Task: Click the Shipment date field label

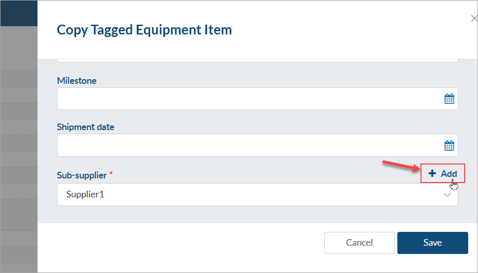Action: click(x=85, y=127)
